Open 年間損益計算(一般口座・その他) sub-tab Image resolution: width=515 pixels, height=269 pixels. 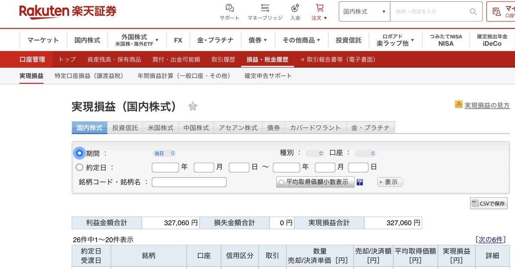tap(184, 76)
